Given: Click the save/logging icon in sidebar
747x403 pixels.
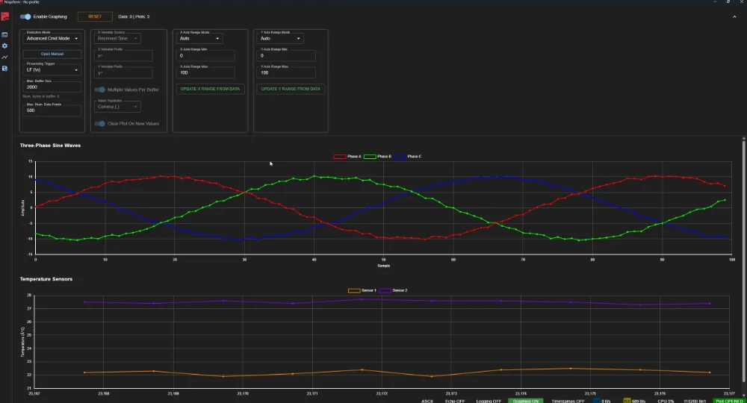Looking at the screenshot, I should 4,68.
